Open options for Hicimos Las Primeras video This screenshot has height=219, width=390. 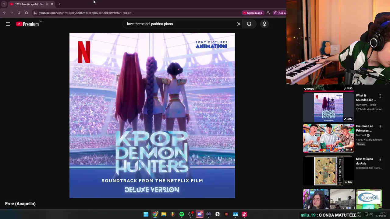(380, 127)
